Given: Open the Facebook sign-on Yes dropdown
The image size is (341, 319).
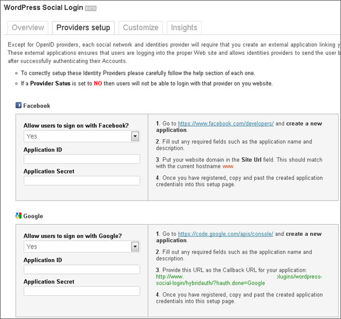Looking at the screenshot, I should point(82,136).
